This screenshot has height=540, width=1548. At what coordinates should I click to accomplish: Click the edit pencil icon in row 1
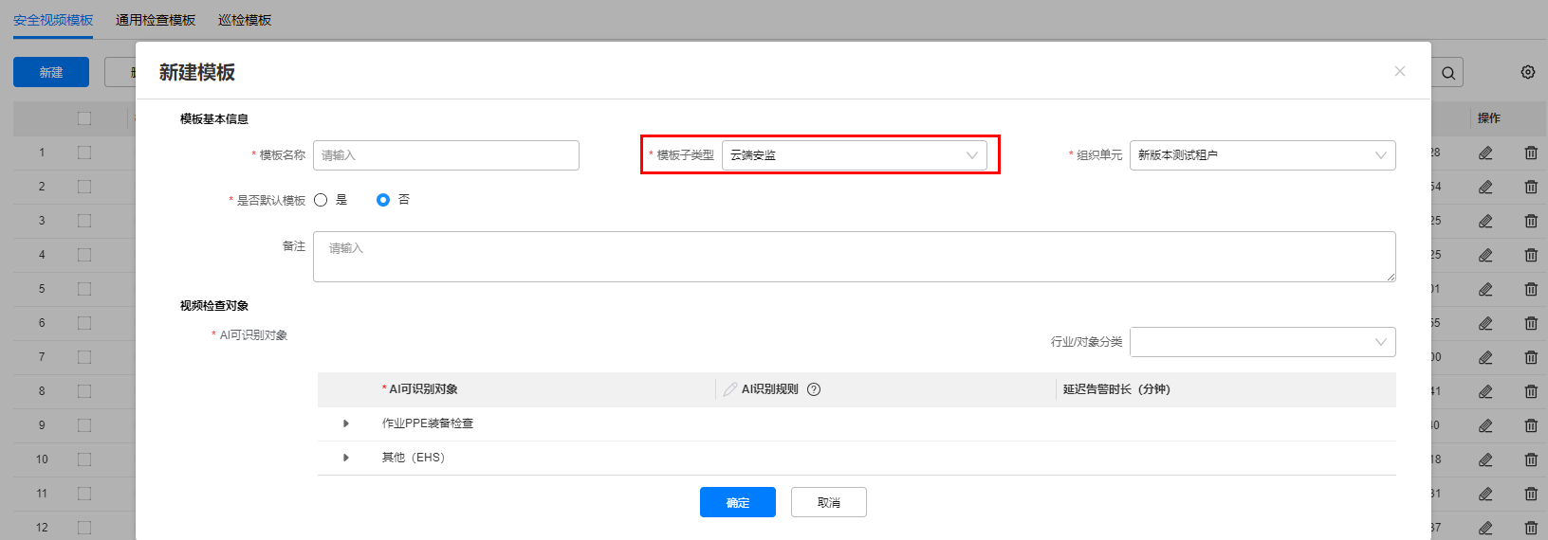click(x=1485, y=153)
